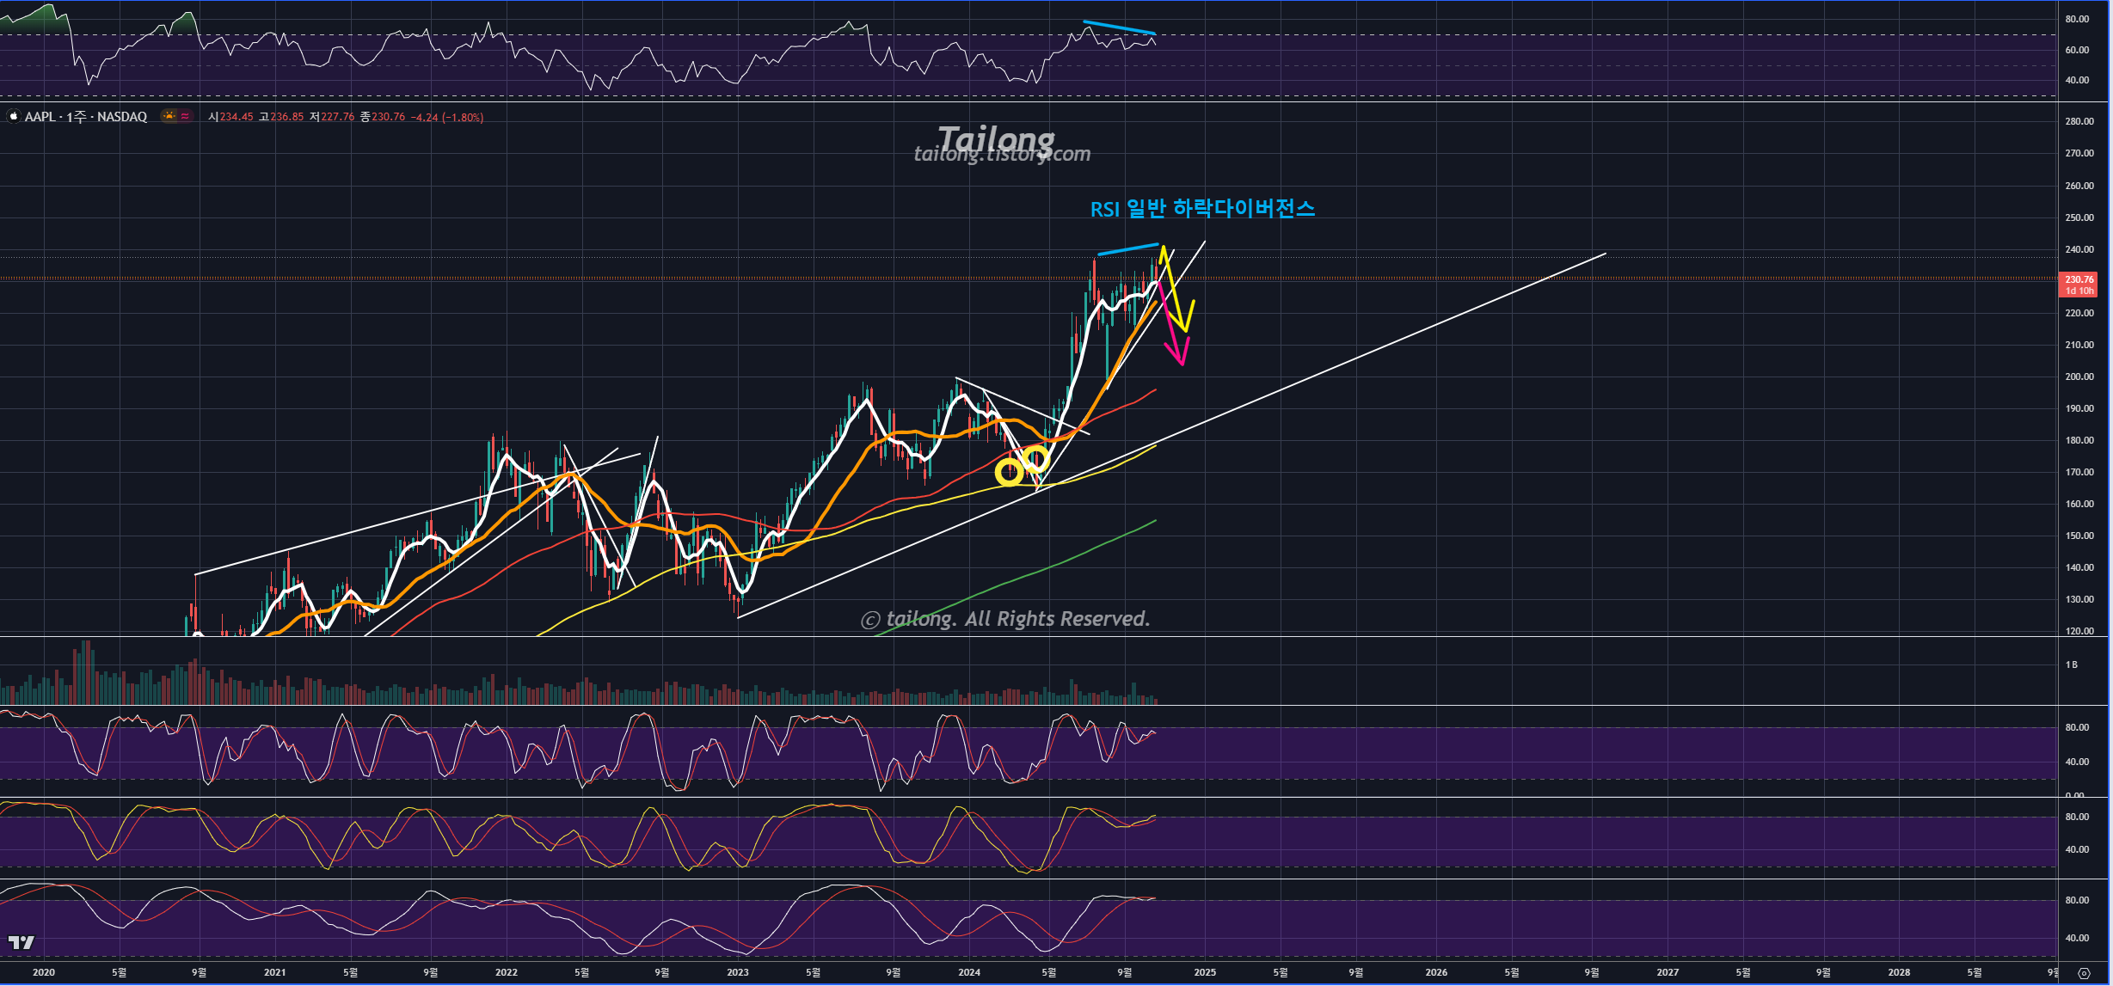Click the 2025 label on time axis
This screenshot has height=986, width=2113.
[x=1205, y=972]
